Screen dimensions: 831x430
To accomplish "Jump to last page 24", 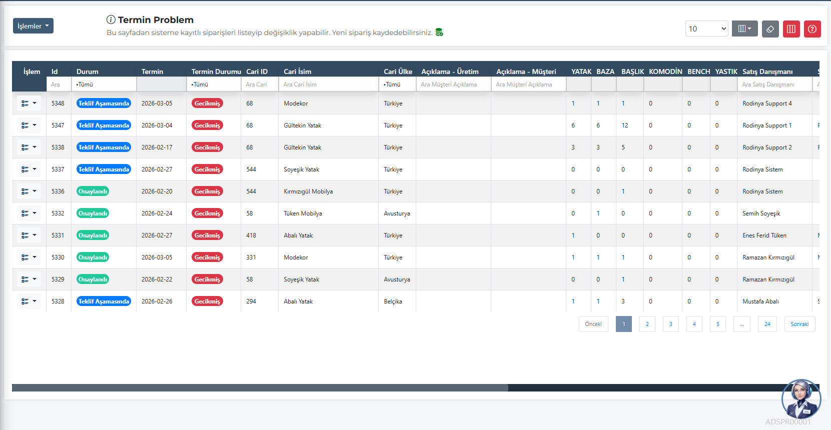I will [767, 324].
